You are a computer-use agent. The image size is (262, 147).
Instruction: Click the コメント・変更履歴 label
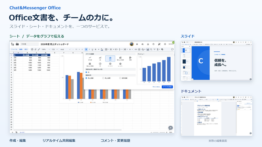pos(115,141)
